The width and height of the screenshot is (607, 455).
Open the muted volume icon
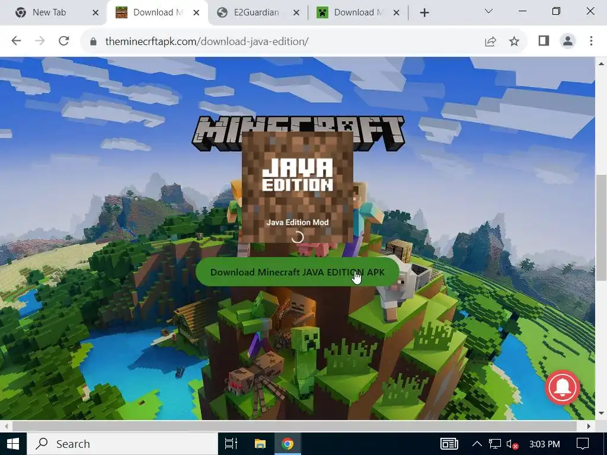tap(512, 444)
